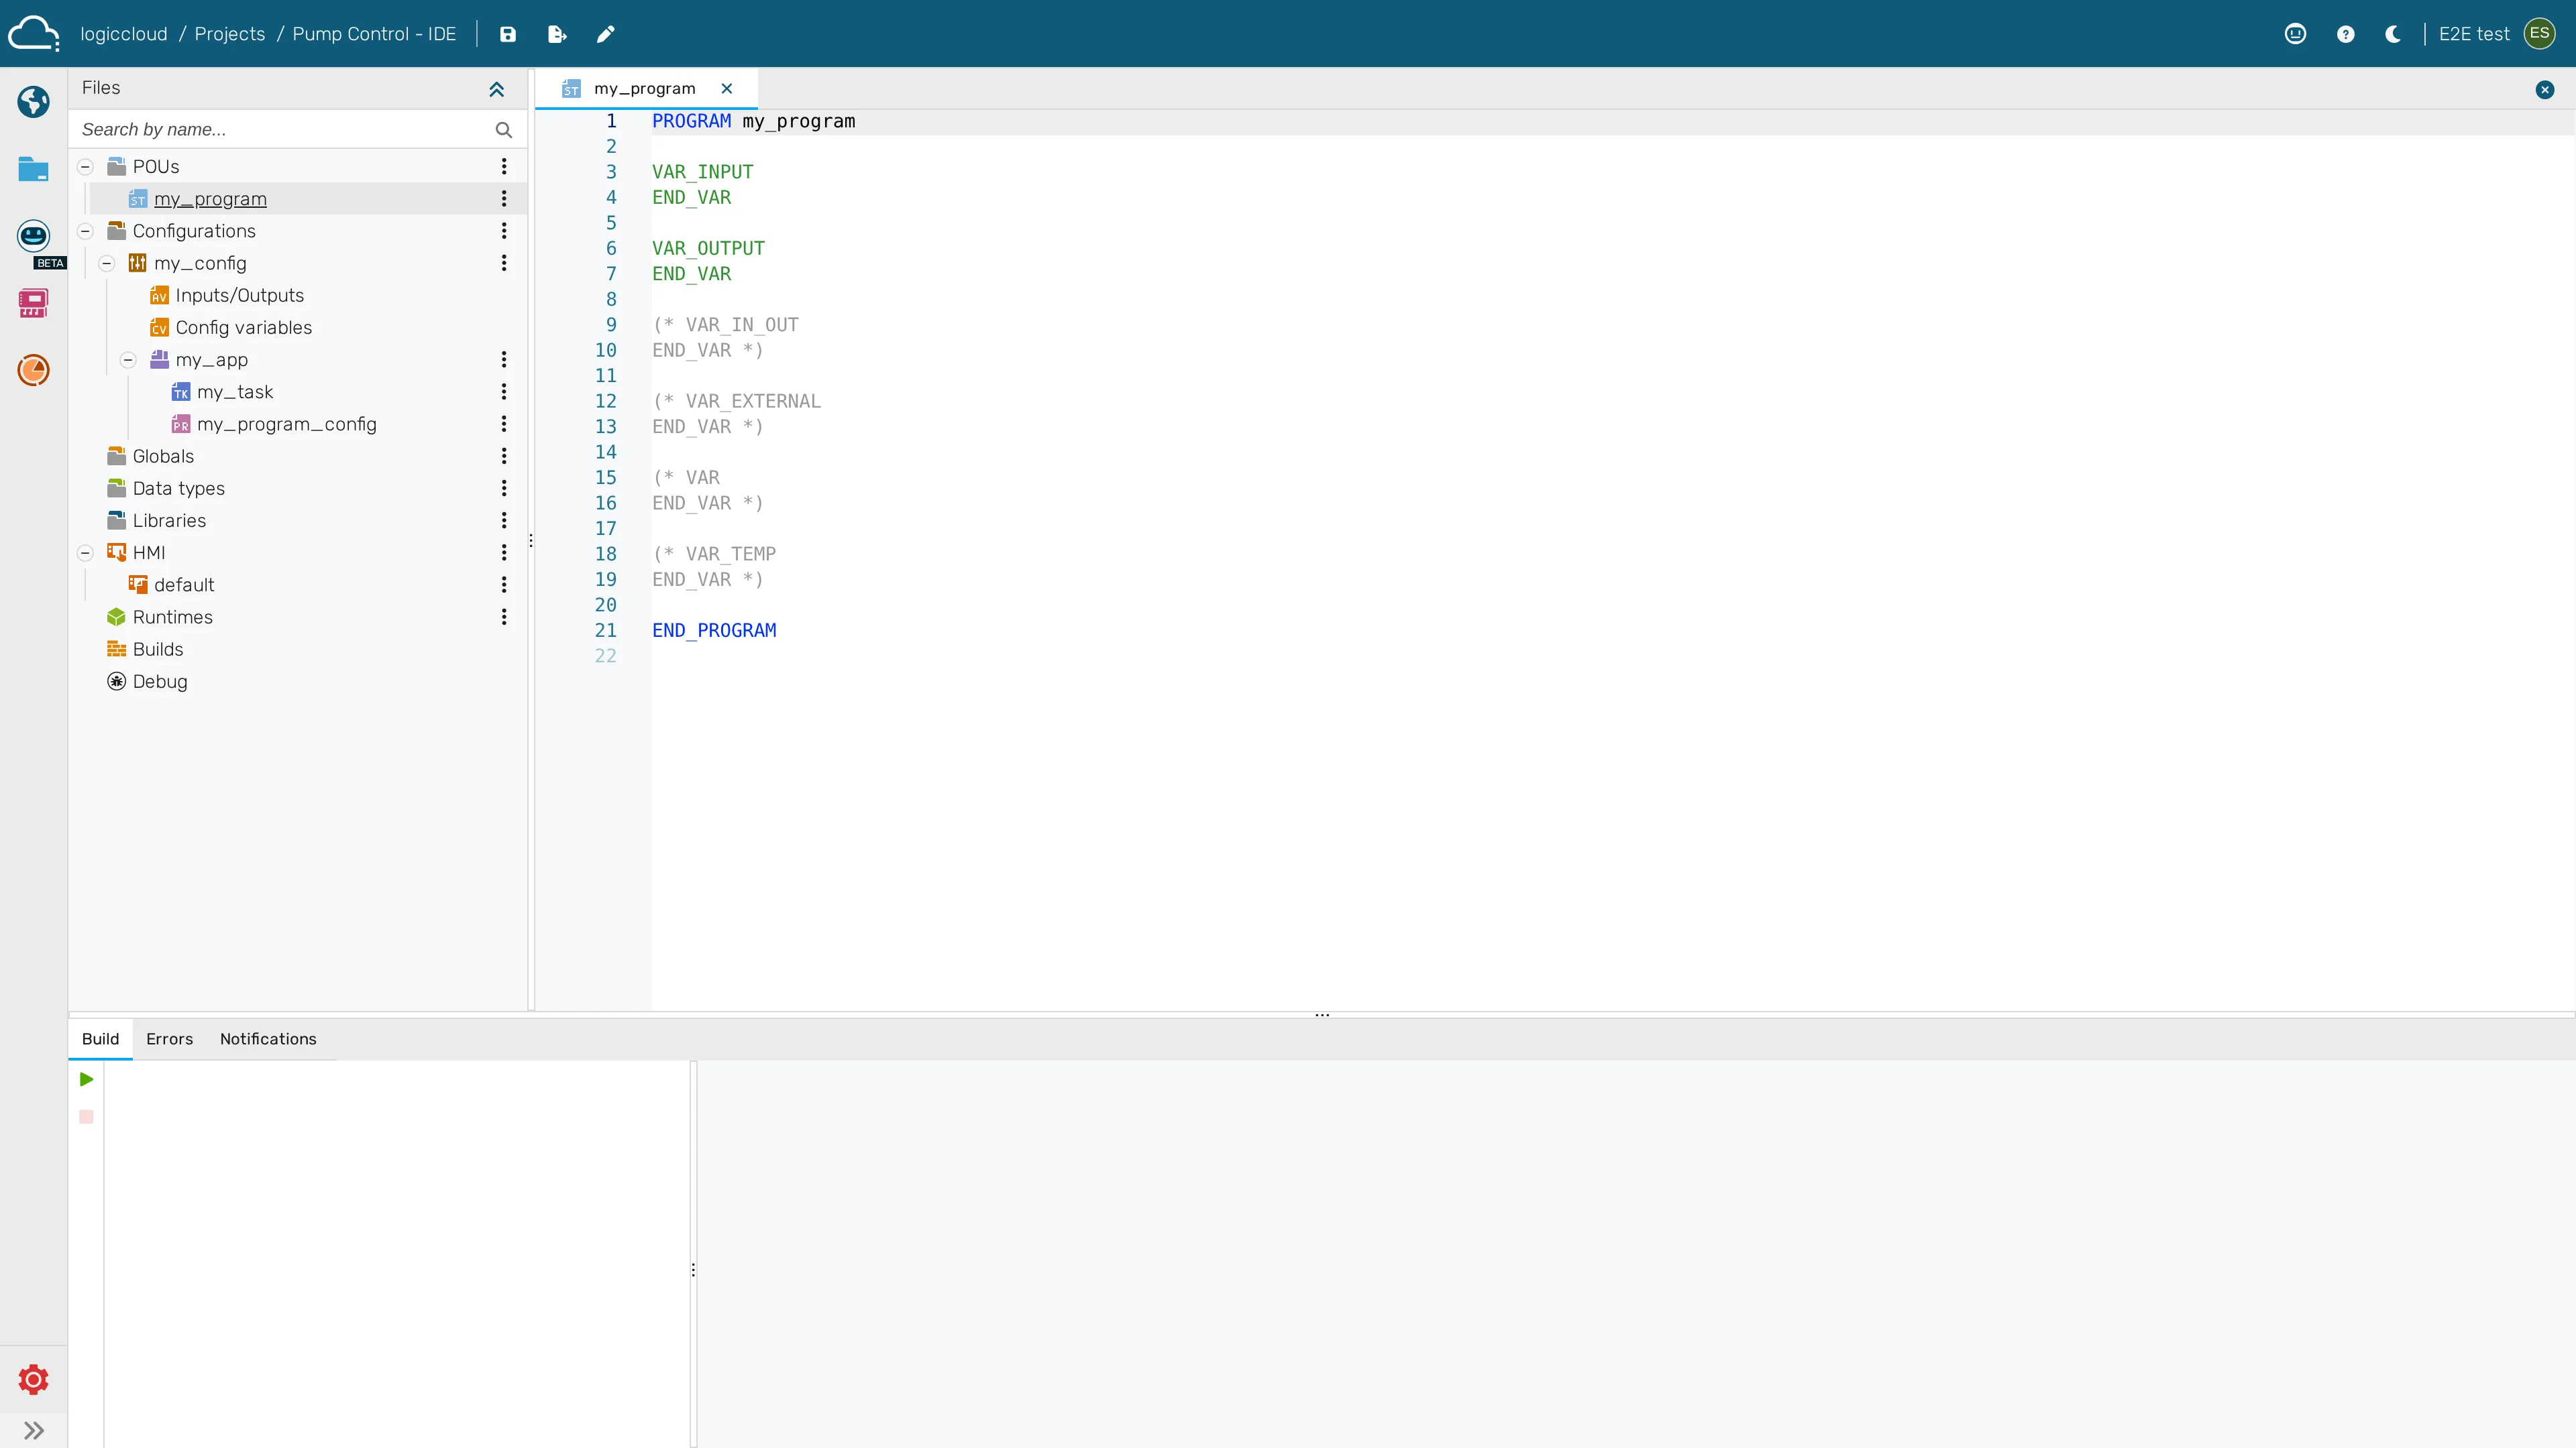Open HMI three-dot menu

pos(504,552)
